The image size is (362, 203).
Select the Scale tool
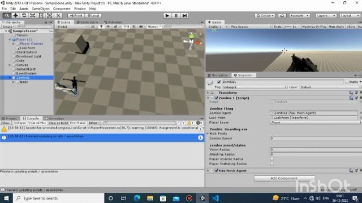click(33, 15)
